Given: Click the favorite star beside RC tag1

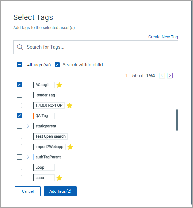Looking at the screenshot, I should pyautogui.click(x=59, y=85).
